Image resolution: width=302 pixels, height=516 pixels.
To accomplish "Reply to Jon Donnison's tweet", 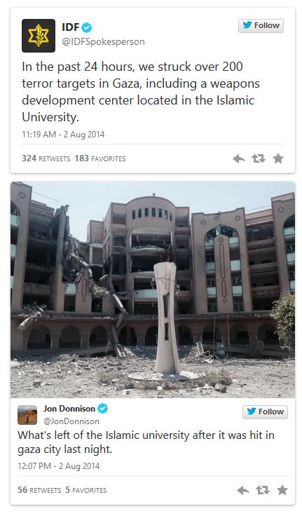I will pos(243,491).
